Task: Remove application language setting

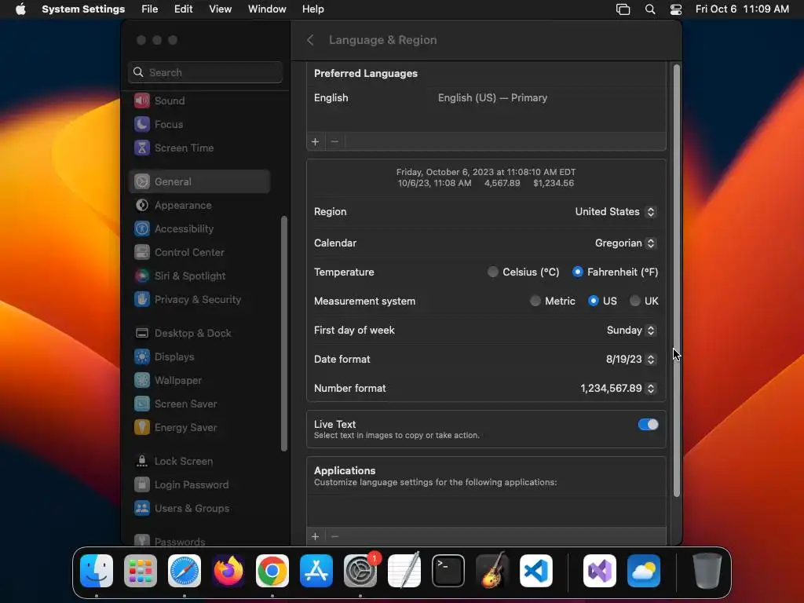Action: (334, 536)
